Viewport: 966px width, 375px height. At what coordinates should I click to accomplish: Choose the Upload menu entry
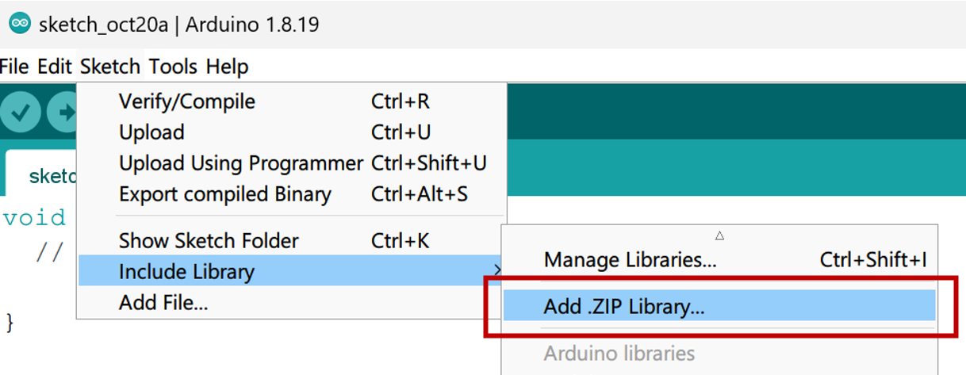[x=151, y=132]
